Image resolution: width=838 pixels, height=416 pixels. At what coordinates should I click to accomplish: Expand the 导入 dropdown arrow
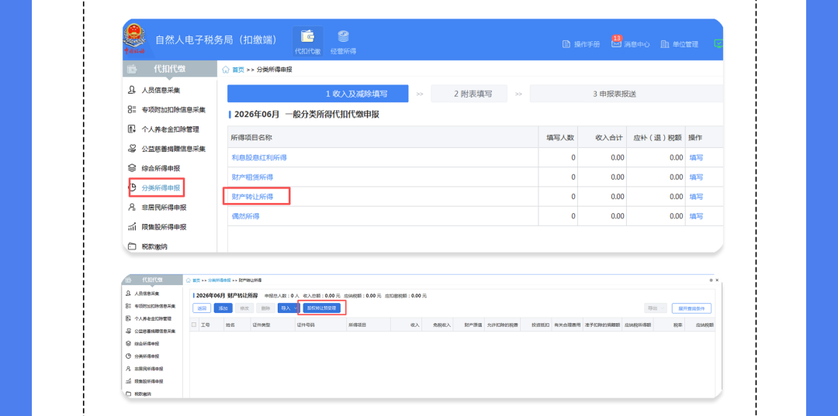point(296,308)
